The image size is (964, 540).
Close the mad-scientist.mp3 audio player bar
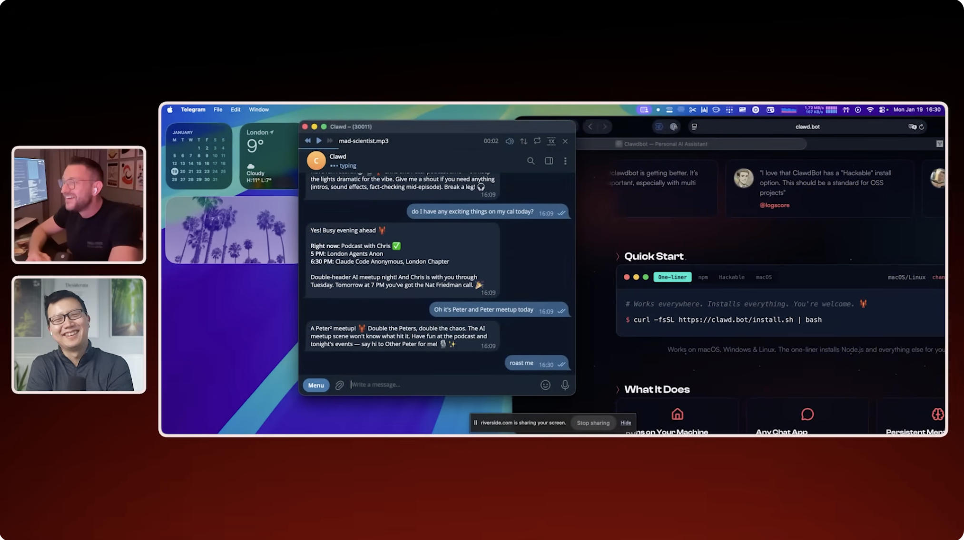pyautogui.click(x=565, y=141)
